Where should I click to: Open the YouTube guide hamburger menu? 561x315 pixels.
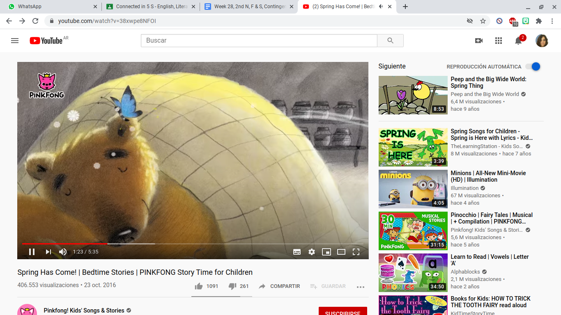click(x=15, y=41)
